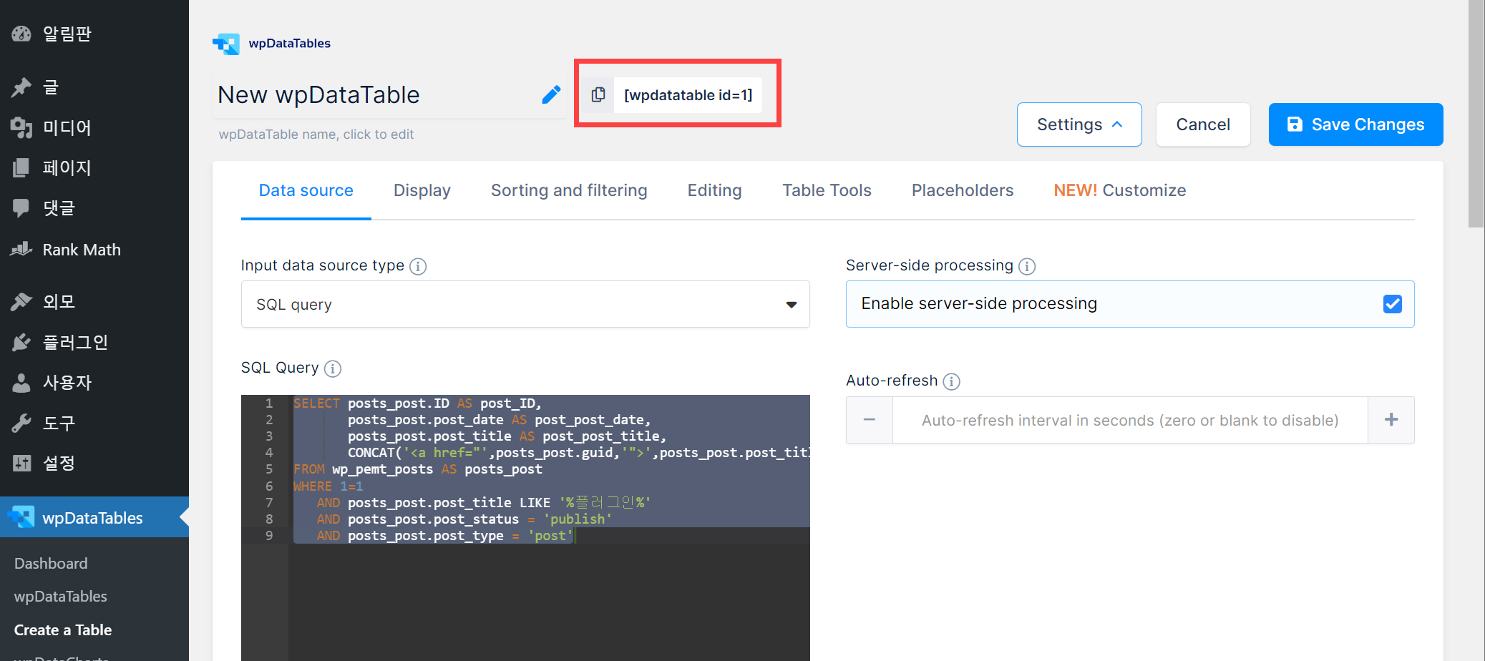The height and width of the screenshot is (661, 1485).
Task: Show info for Auto-refresh
Action: (x=951, y=381)
